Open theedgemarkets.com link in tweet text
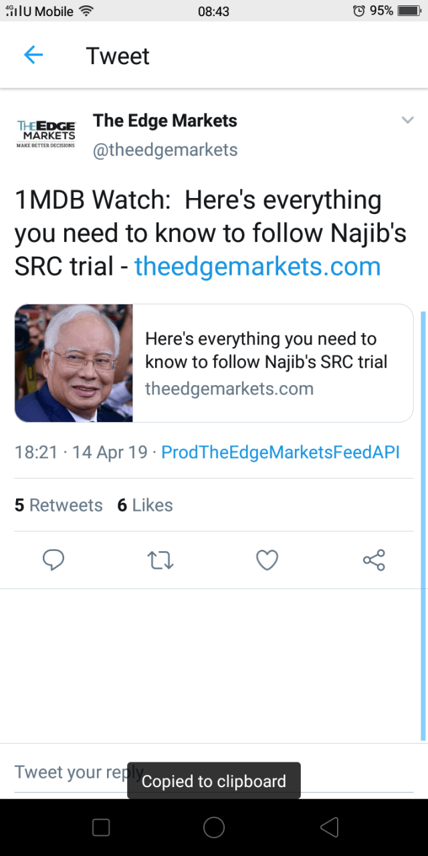 (257, 266)
